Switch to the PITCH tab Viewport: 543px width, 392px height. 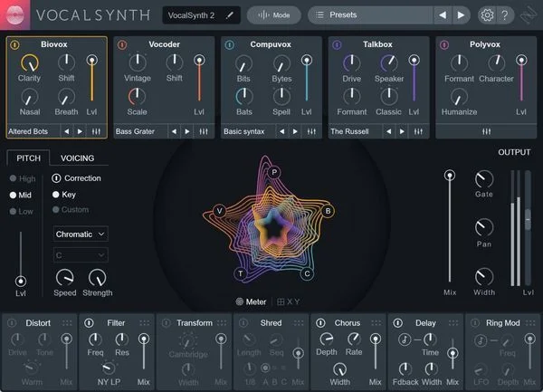coord(28,158)
